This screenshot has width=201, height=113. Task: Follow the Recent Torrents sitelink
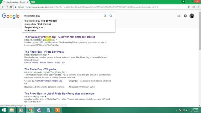[x=47, y=63]
